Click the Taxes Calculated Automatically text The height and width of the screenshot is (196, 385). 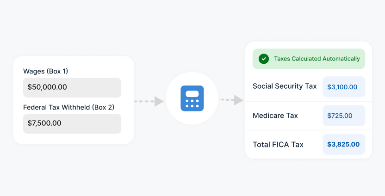tap(317, 59)
